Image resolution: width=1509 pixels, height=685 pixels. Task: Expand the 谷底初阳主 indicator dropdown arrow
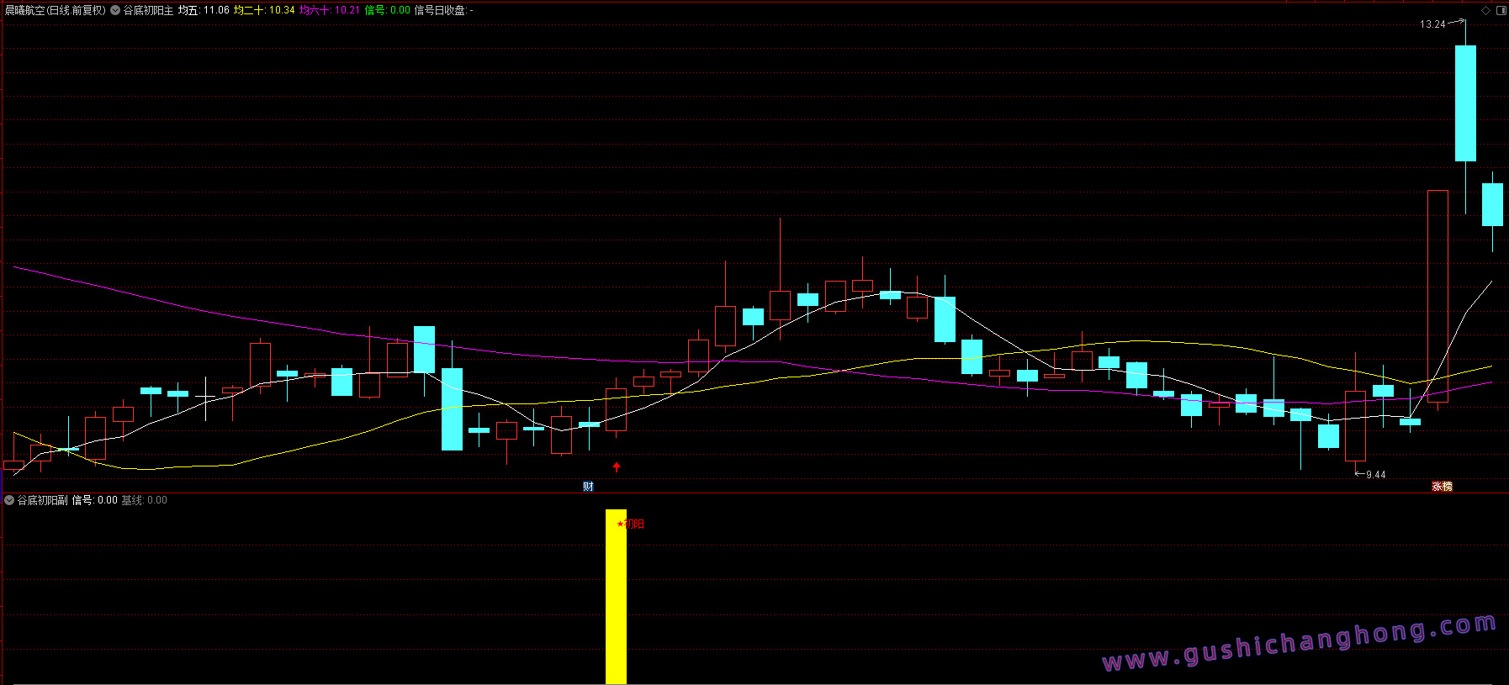click(x=115, y=11)
